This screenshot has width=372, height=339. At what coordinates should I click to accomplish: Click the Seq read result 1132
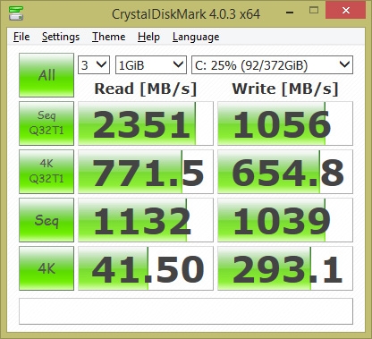pos(146,220)
